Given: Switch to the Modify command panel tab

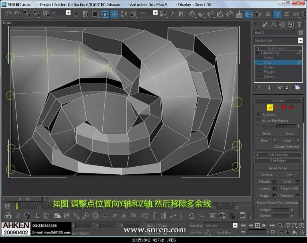Looking at the screenshot, I should pos(265,24).
